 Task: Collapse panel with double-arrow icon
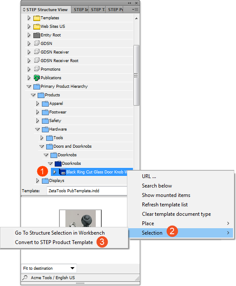pos(129,3)
